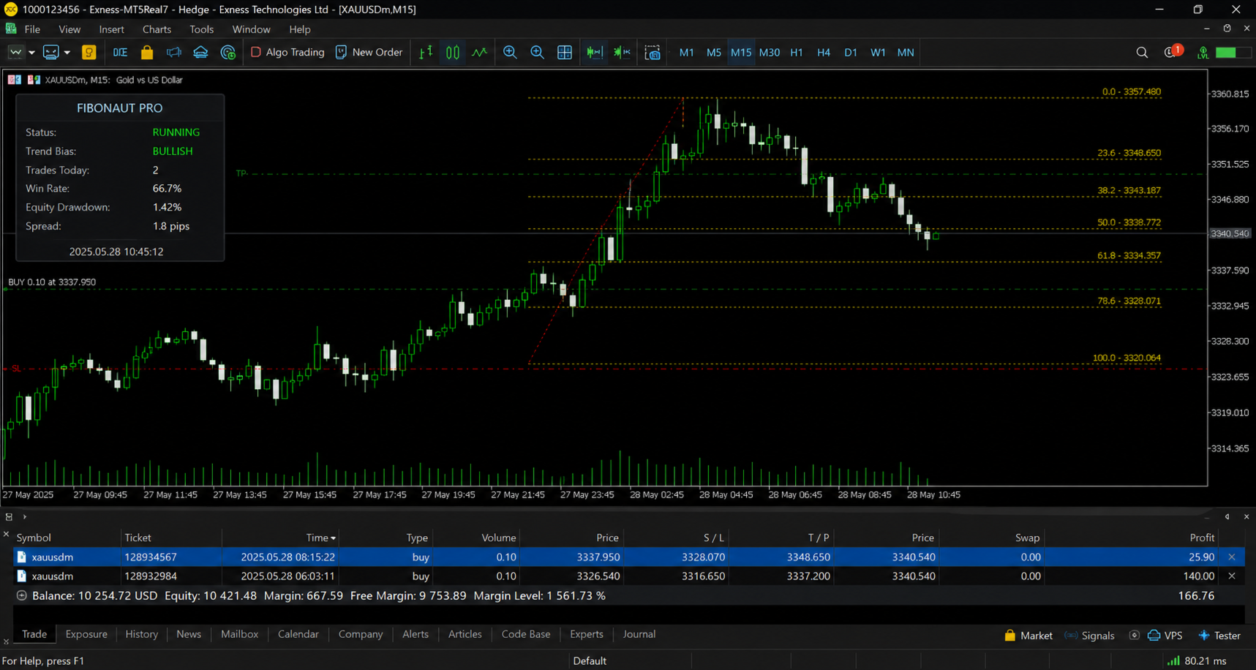1256x670 pixels.
Task: Open the File menu
Action: (x=32, y=29)
